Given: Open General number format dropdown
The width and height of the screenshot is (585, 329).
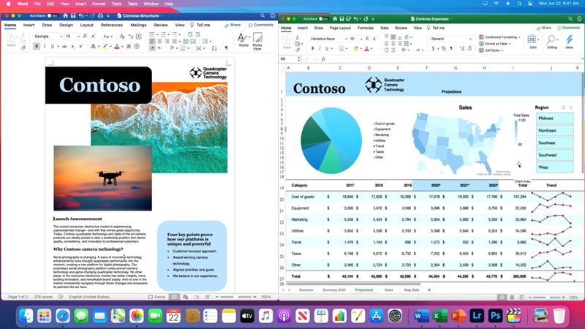Looking at the screenshot, I should point(470,39).
